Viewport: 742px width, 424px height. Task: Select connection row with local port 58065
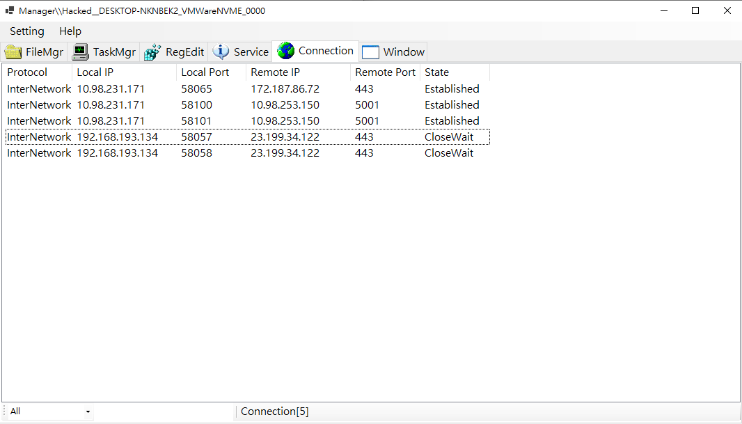coord(196,89)
